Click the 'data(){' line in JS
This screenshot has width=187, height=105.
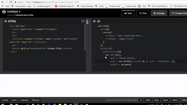105,29
